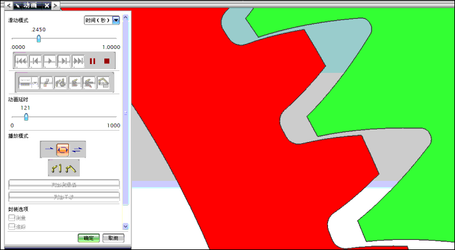Select back-and-forth retrace playback mode
The height and width of the screenshot is (250, 455).
77,149
